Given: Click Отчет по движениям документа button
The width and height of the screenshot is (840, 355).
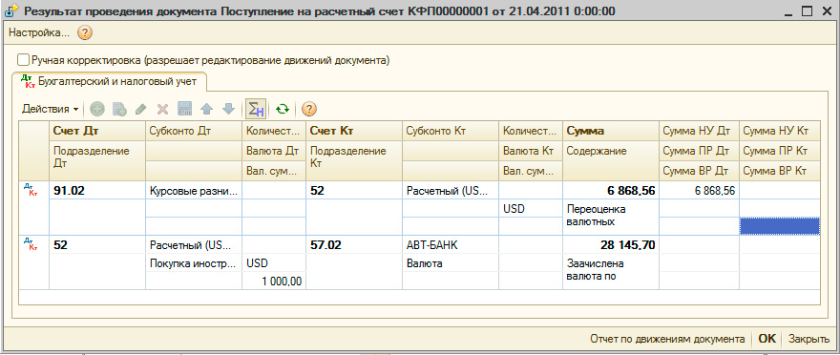Looking at the screenshot, I should (667, 339).
